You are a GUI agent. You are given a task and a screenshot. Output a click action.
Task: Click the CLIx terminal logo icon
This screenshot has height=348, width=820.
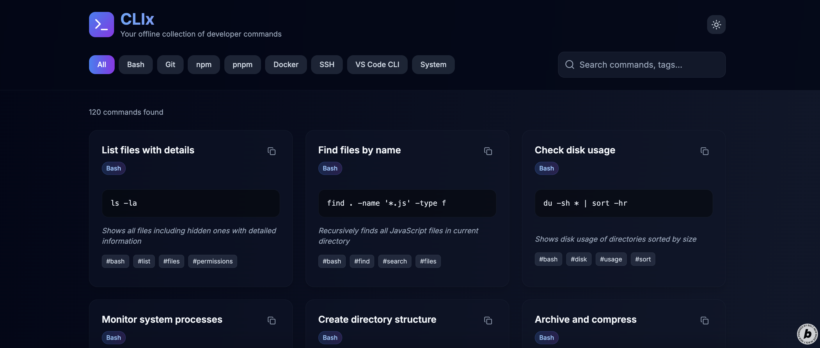click(x=101, y=24)
